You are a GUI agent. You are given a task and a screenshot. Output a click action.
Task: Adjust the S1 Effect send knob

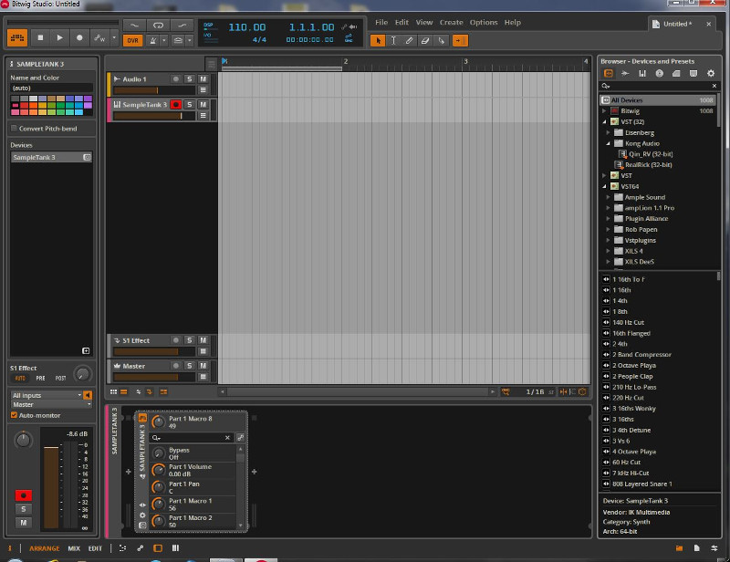tap(82, 374)
